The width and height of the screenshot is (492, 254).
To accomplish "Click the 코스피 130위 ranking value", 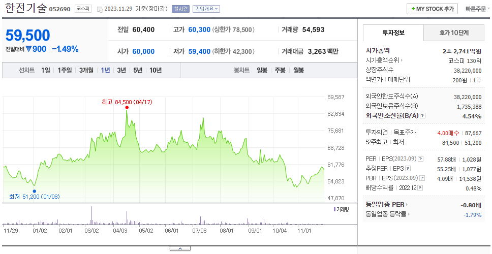I will coord(465,60).
